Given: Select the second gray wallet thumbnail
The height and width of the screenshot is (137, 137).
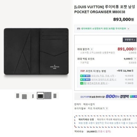Looking at the screenshot, I should (x=24, y=96).
